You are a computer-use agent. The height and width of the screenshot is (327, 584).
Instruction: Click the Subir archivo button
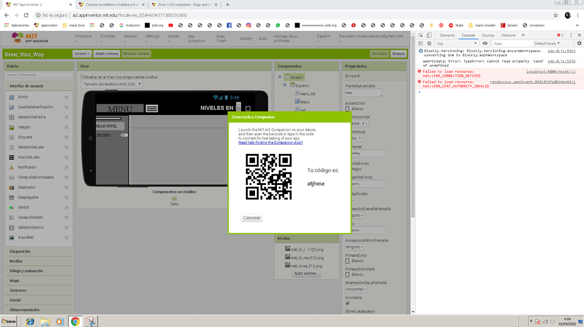pyautogui.click(x=306, y=273)
